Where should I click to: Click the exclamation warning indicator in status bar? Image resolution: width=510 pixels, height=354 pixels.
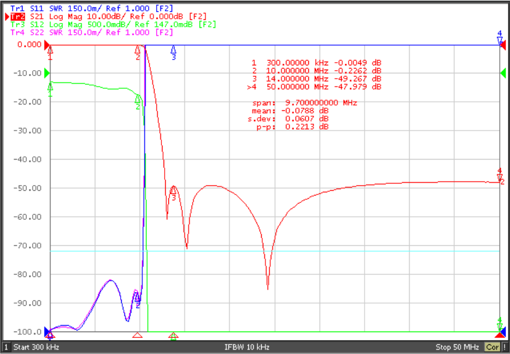coord(504,347)
